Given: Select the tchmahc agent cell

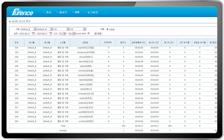Looking at the screenshot, I should pos(86,71).
